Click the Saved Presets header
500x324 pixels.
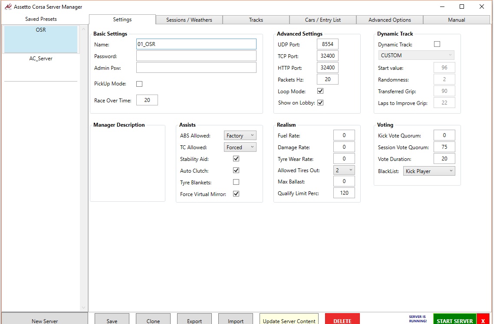[x=41, y=19]
